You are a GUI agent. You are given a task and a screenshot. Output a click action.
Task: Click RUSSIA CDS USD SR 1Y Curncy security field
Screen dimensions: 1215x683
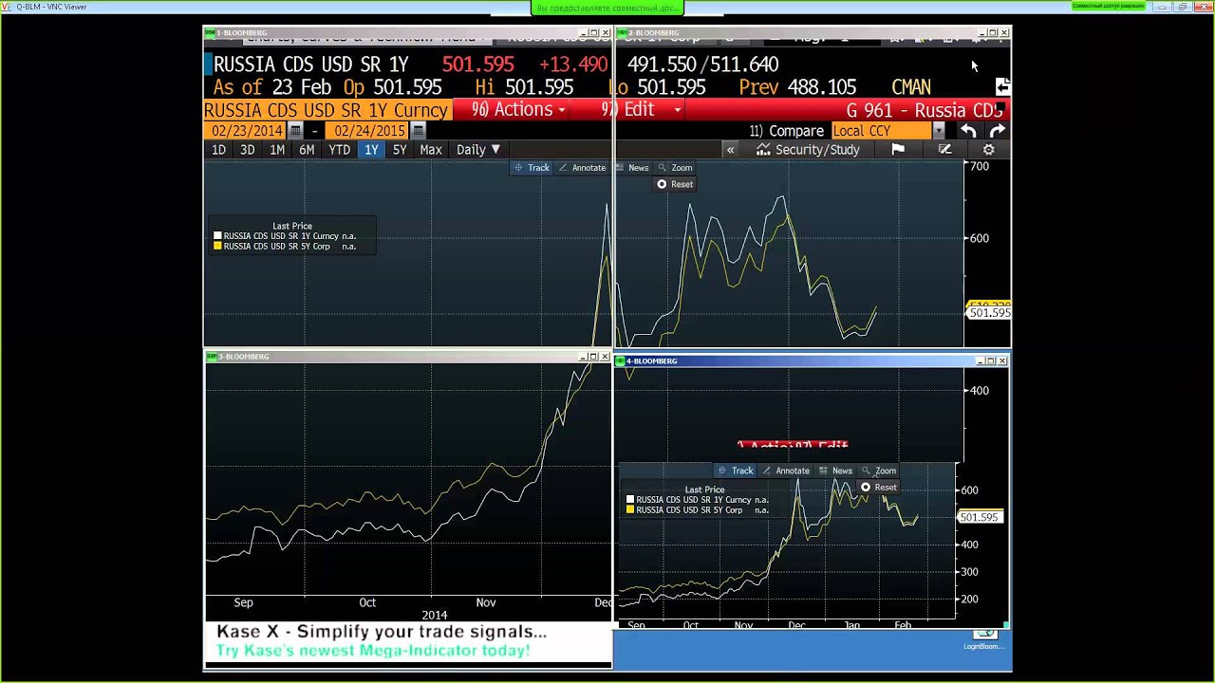coord(327,110)
